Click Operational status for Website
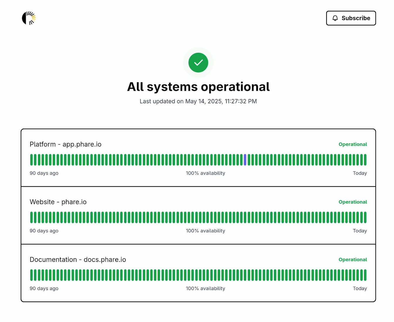This screenshot has height=322, width=394. (353, 202)
